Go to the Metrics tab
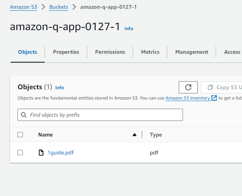 click(x=150, y=52)
